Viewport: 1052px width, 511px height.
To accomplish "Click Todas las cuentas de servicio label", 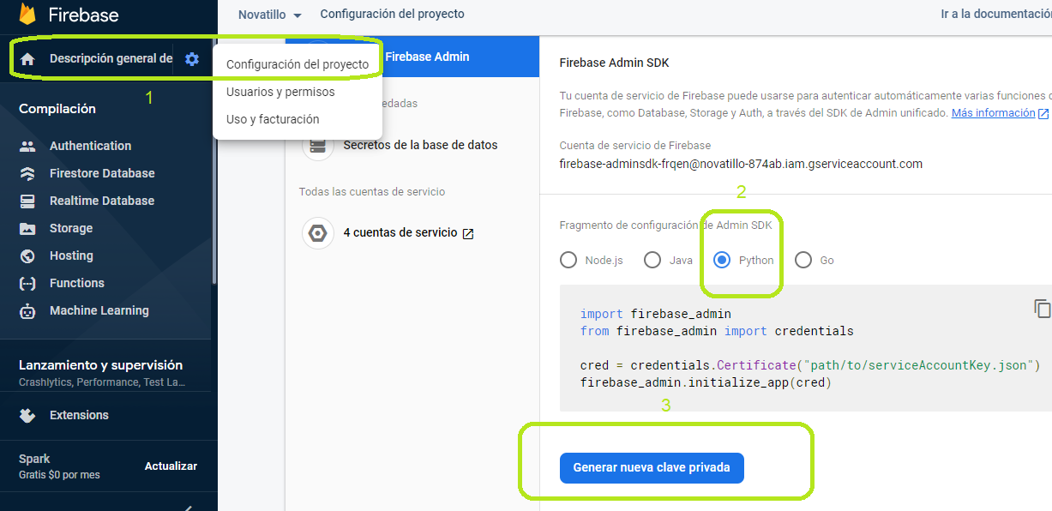I will coord(372,191).
